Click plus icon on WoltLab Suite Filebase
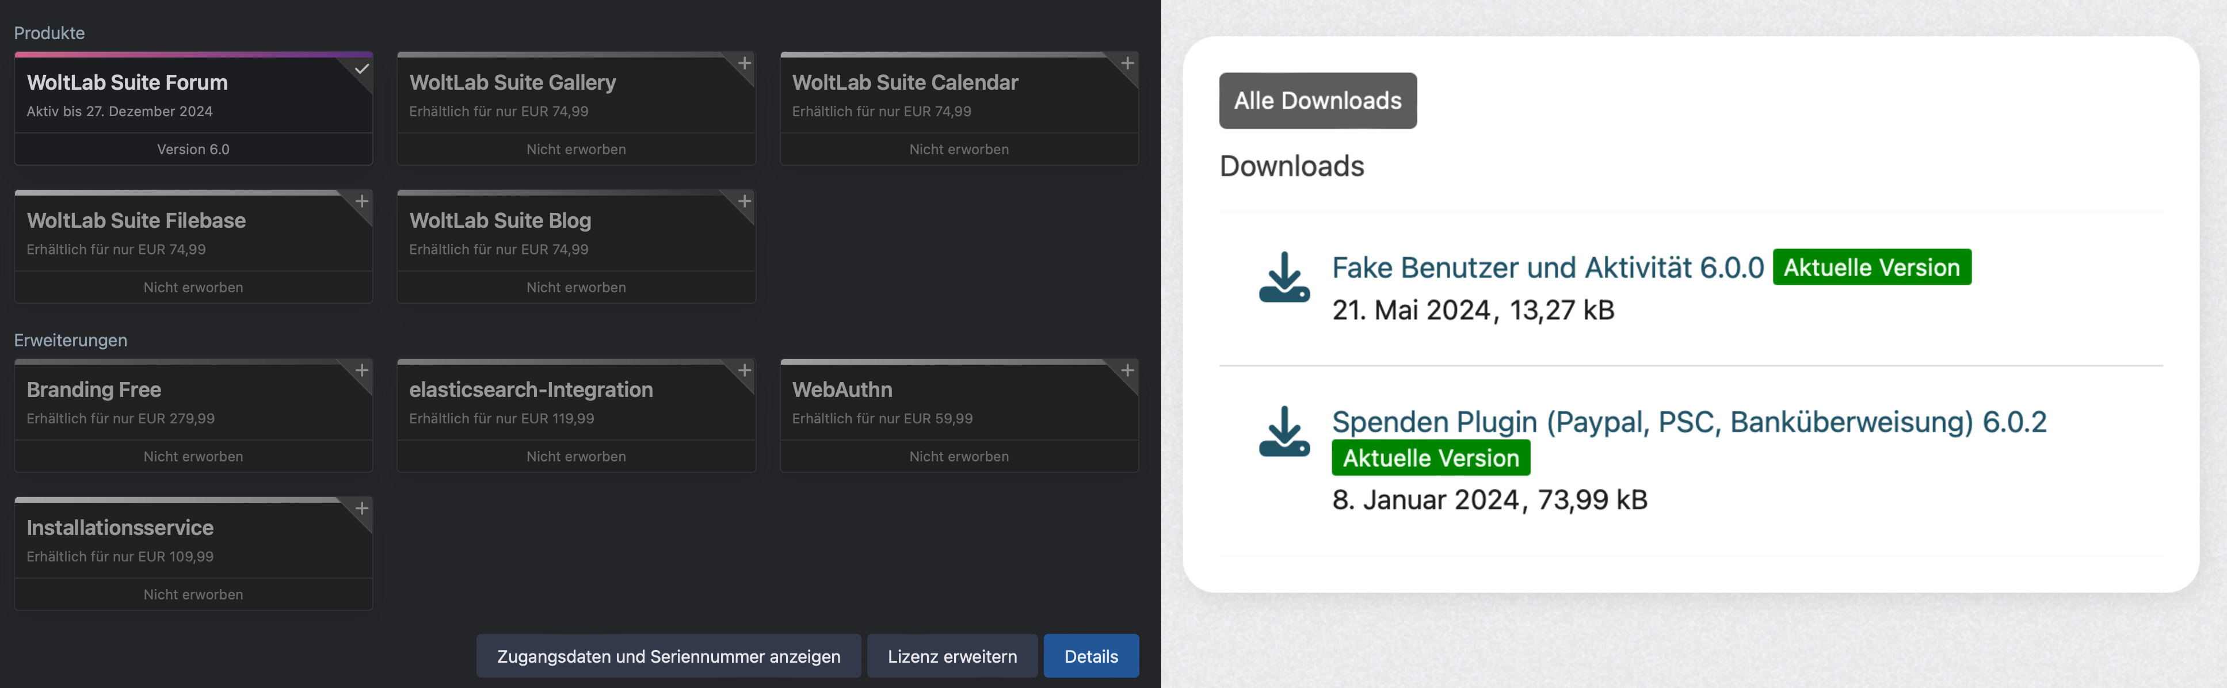Viewport: 2227px width, 688px height. coord(361,201)
